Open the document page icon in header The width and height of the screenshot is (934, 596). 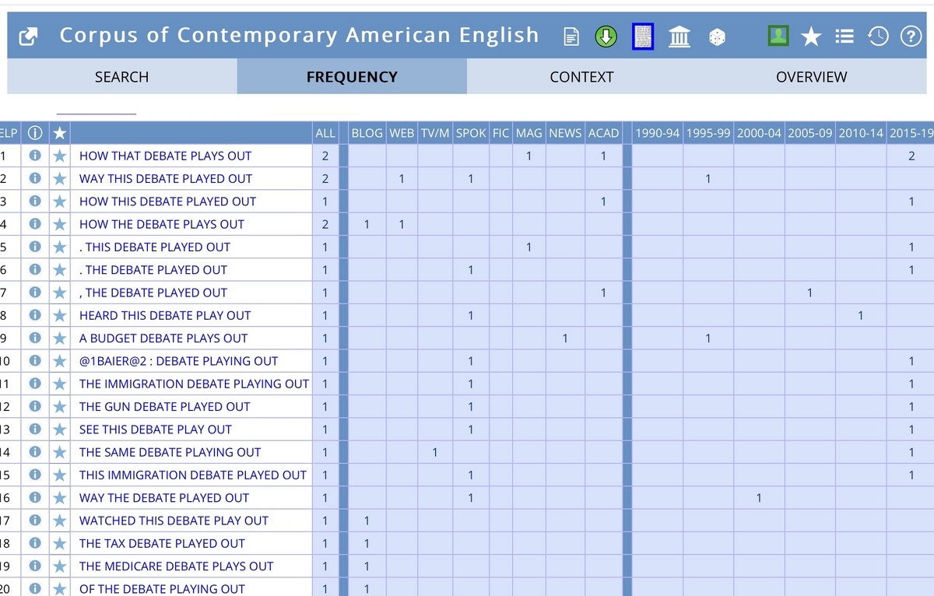(571, 37)
